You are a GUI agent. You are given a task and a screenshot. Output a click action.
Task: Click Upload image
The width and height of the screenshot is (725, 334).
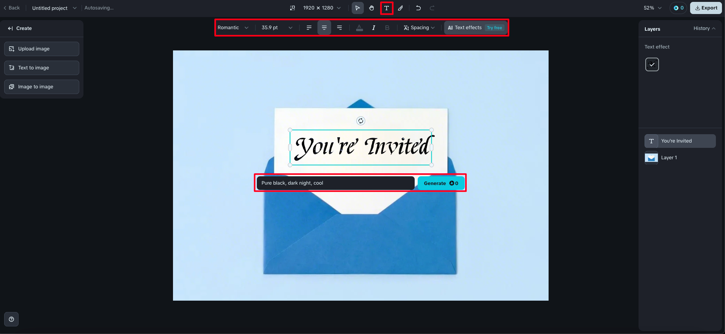pyautogui.click(x=42, y=49)
